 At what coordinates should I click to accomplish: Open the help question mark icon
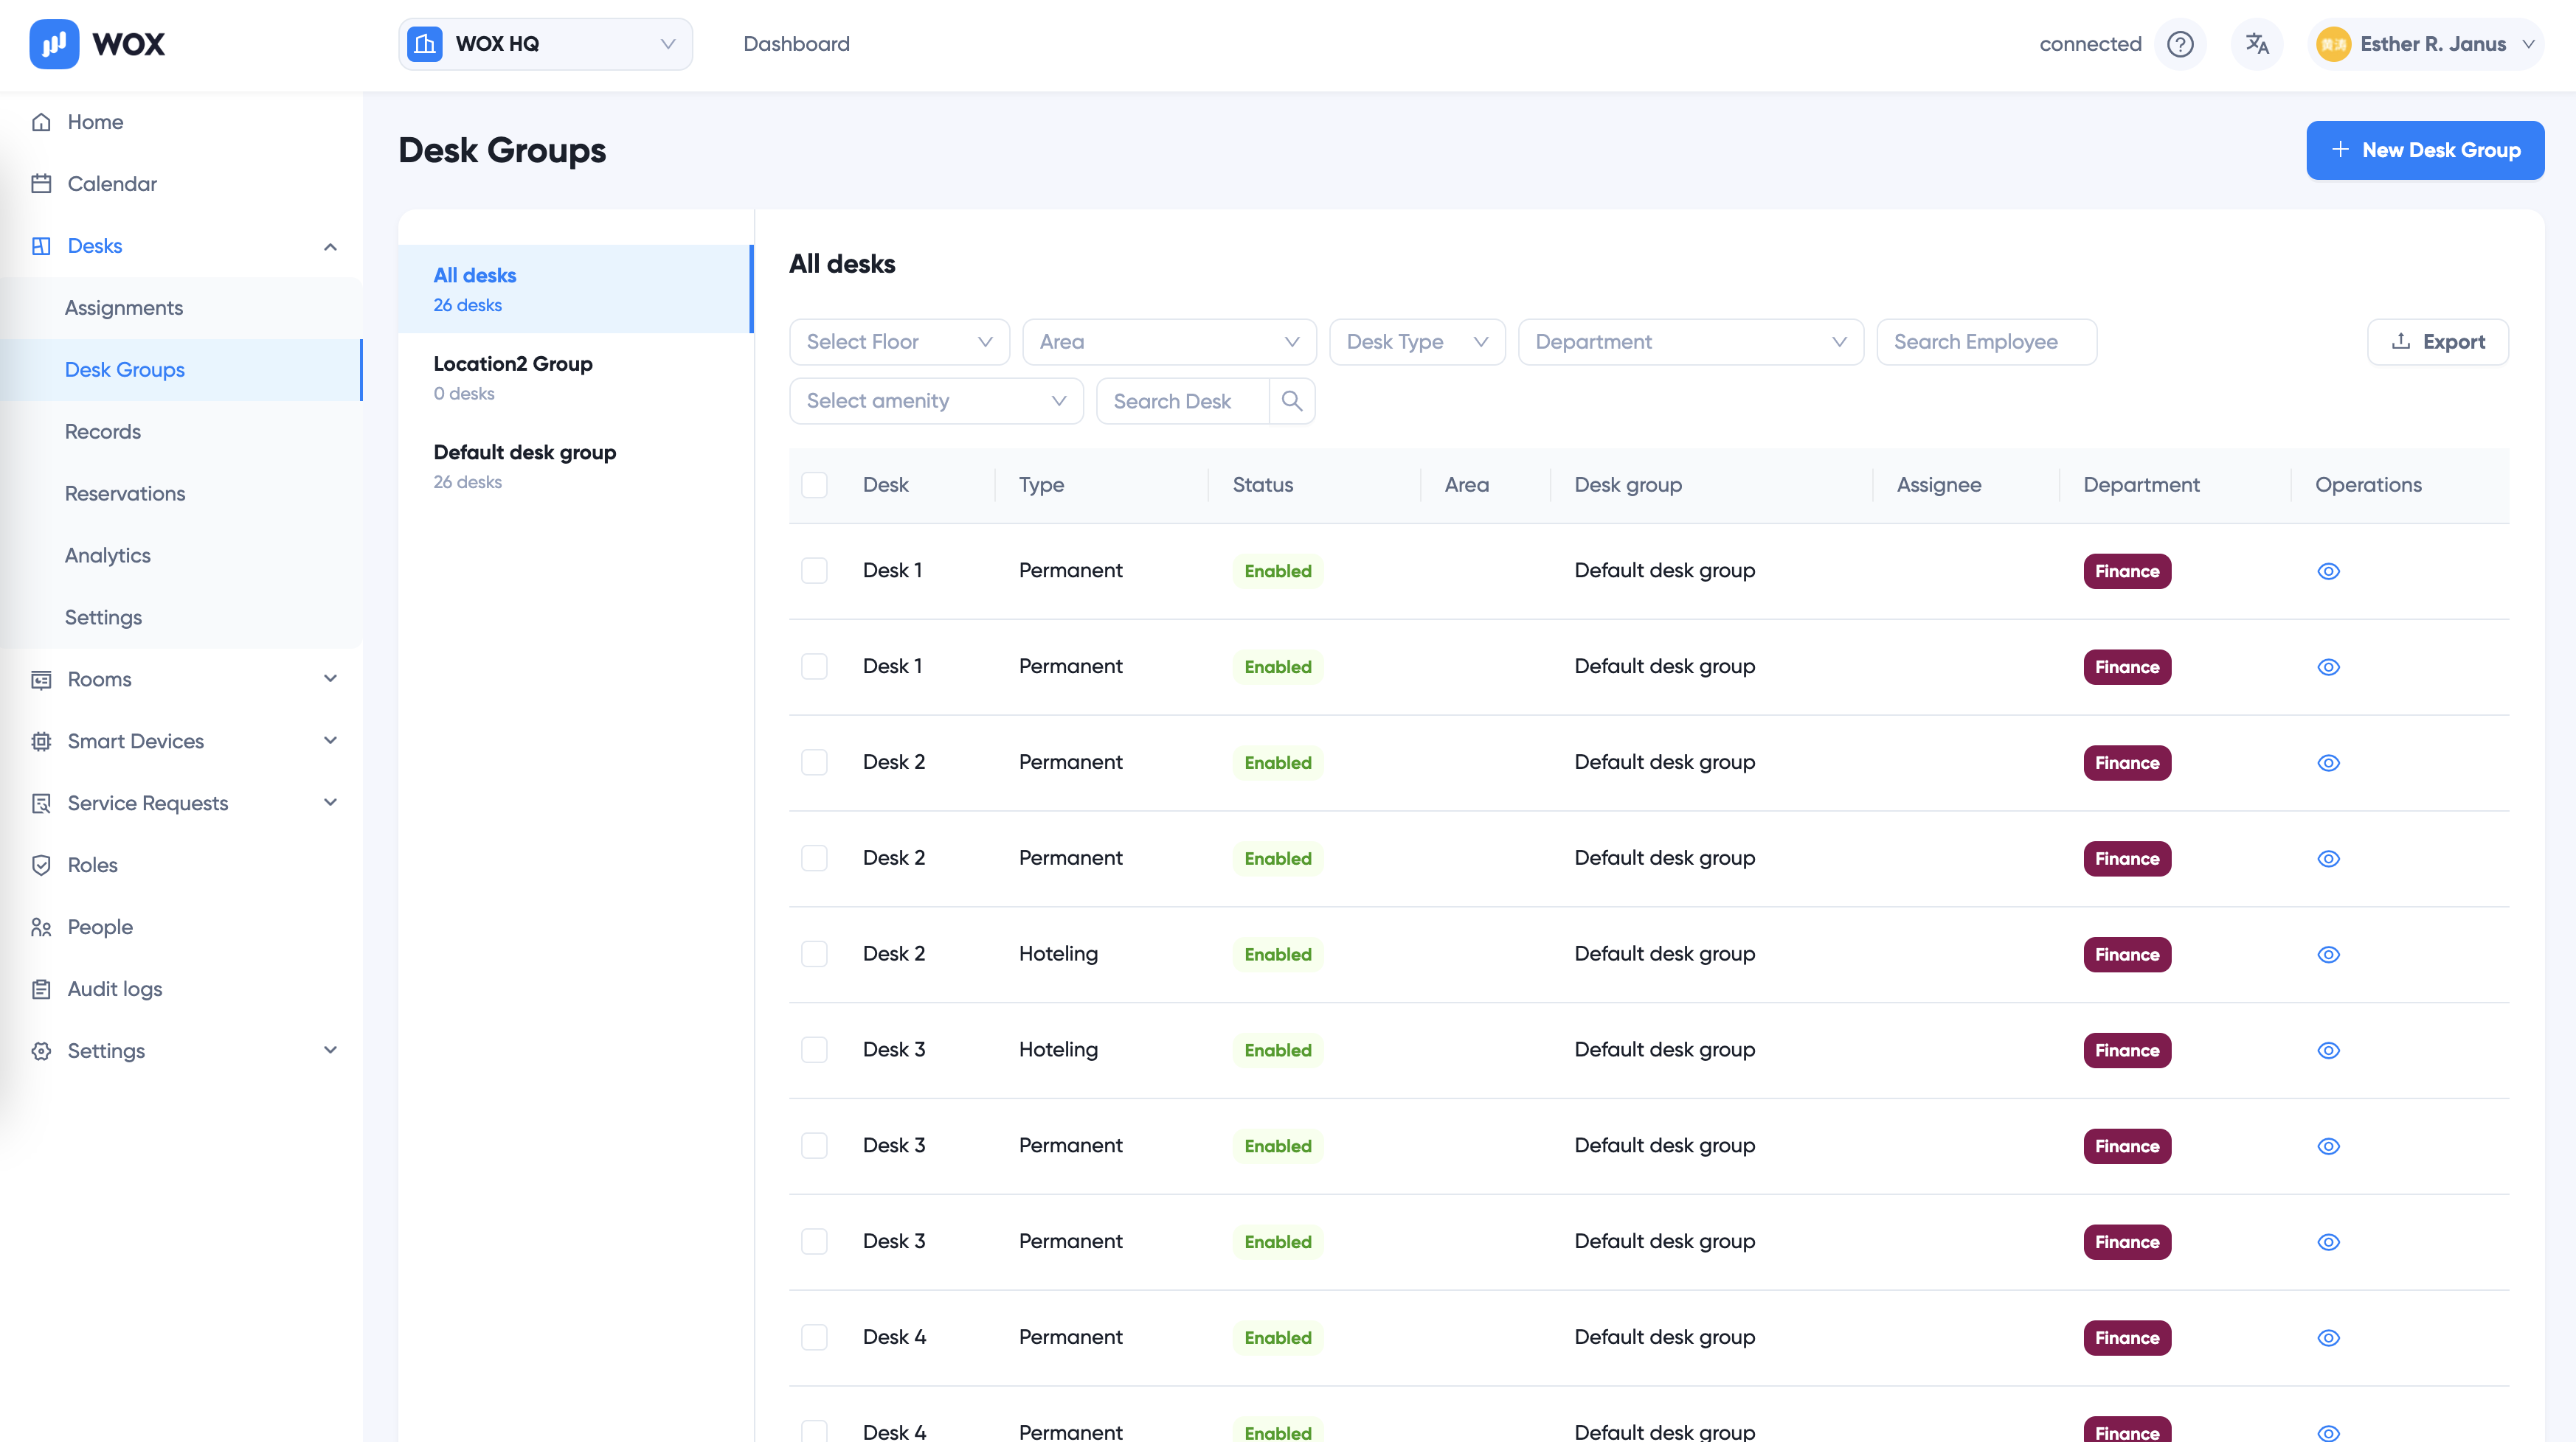[x=2180, y=44]
